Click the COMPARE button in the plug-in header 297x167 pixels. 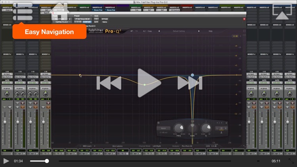(x=87, y=22)
